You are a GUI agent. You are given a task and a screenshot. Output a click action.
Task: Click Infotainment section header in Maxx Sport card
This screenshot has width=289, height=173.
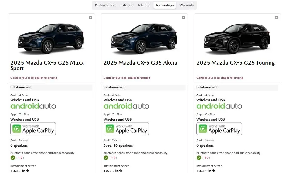(51, 87)
